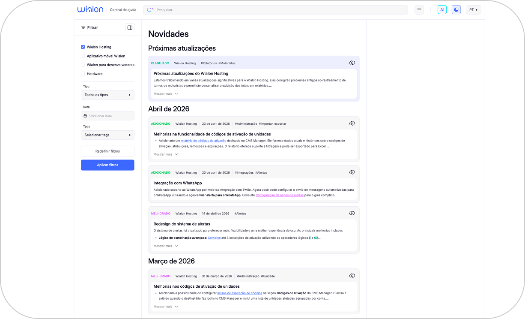Check Aplicativo móvel Wialon checkbox
Screen dimensions: 525x319
(83, 56)
